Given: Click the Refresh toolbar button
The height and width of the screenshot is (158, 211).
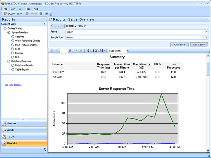Looking at the screenshot, I should point(31,14).
